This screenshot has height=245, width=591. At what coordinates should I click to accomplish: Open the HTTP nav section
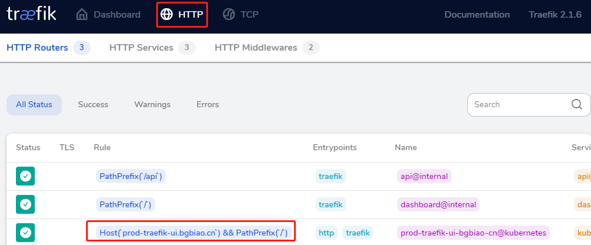[182, 14]
